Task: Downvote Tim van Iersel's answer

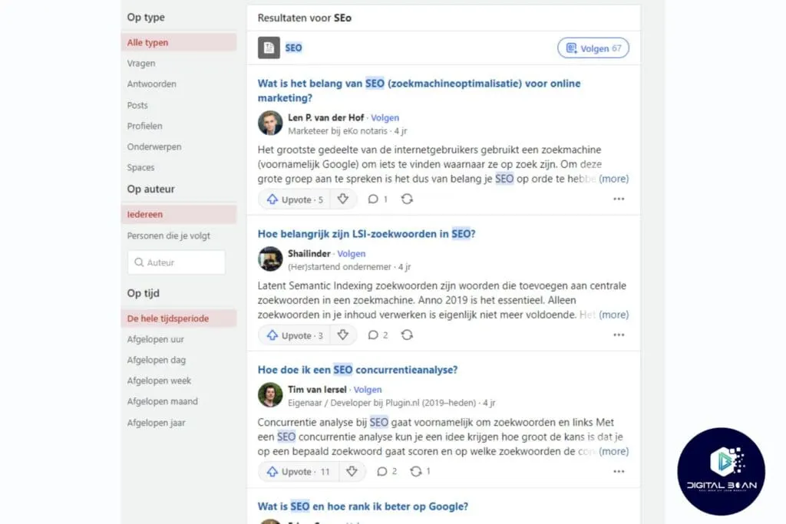Action: [x=352, y=471]
